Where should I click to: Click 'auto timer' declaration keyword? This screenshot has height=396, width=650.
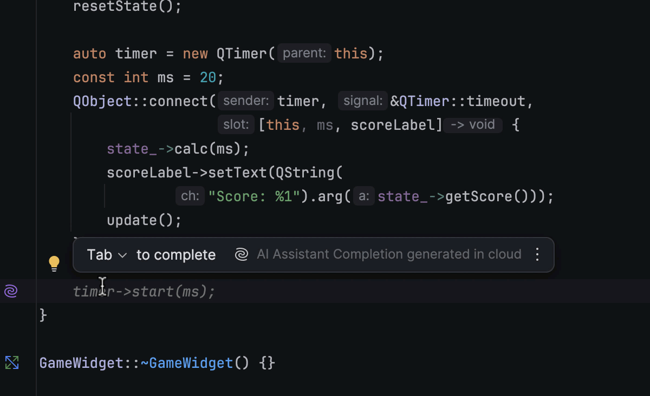point(90,54)
